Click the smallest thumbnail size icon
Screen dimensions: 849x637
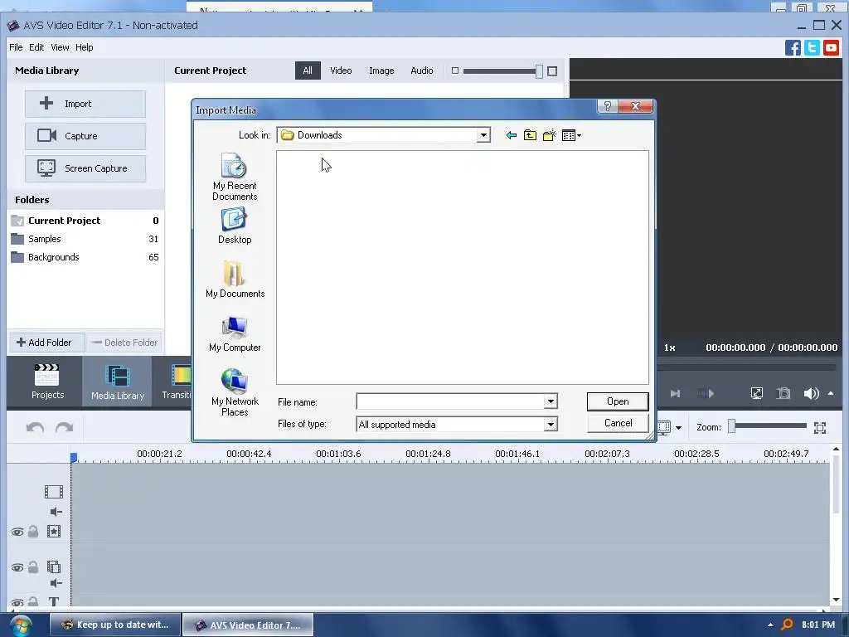click(x=455, y=71)
